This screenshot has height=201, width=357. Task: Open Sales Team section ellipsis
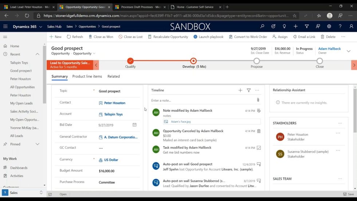point(340,179)
